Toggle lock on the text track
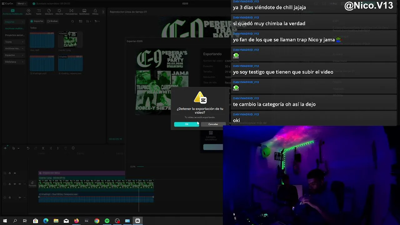The height and width of the screenshot is (225, 400). pos(9,173)
